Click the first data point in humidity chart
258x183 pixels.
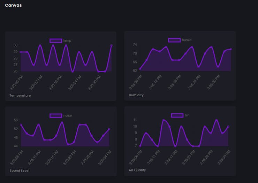click(140, 69)
